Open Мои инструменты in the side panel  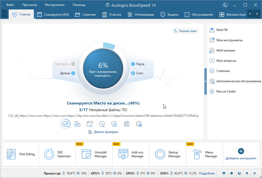click(226, 40)
